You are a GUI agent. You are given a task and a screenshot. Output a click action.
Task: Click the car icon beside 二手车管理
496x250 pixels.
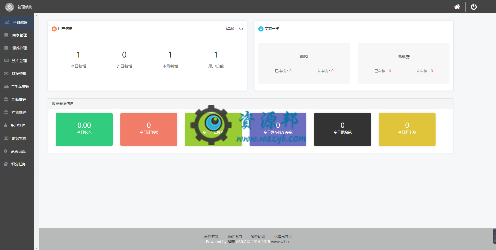(x=6, y=86)
